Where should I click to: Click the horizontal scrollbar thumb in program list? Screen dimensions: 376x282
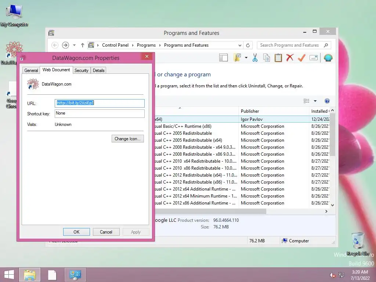(210, 211)
